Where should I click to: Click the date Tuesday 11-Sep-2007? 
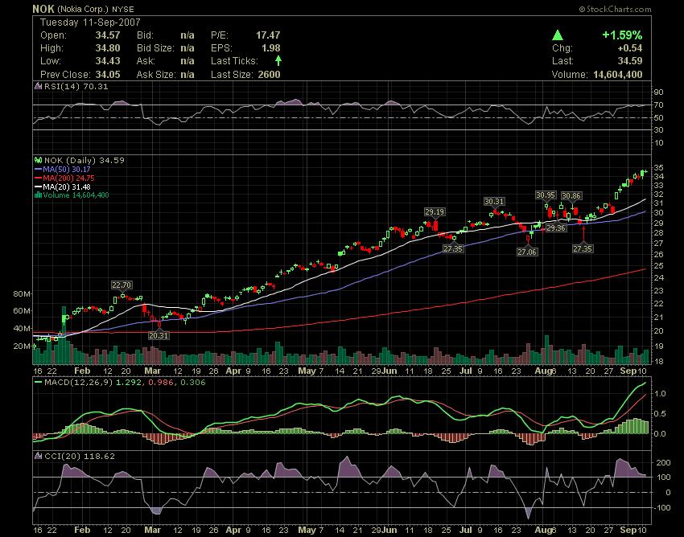click(90, 23)
